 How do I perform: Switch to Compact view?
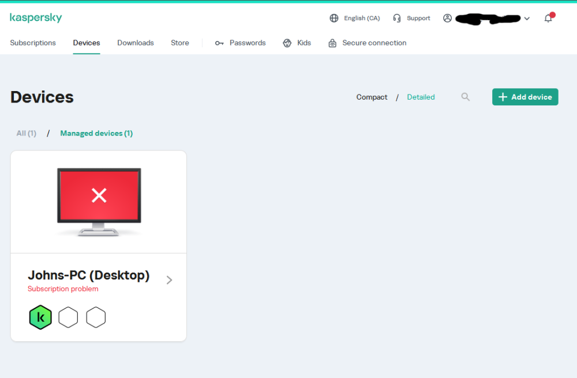pos(372,97)
